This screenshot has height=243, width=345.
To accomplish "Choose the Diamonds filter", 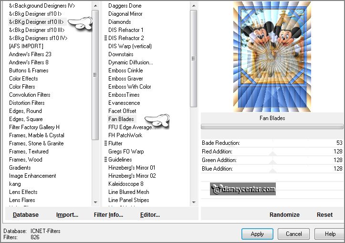I will (119, 22).
